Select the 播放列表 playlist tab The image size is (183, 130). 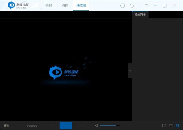point(140,15)
